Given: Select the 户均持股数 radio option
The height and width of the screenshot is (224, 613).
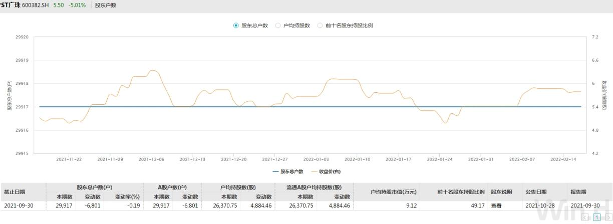Looking at the screenshot, I should point(278,25).
